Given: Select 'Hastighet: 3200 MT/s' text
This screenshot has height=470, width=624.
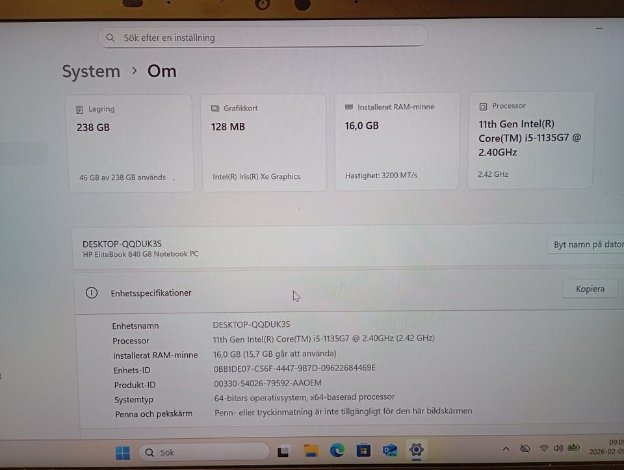Looking at the screenshot, I should [381, 175].
